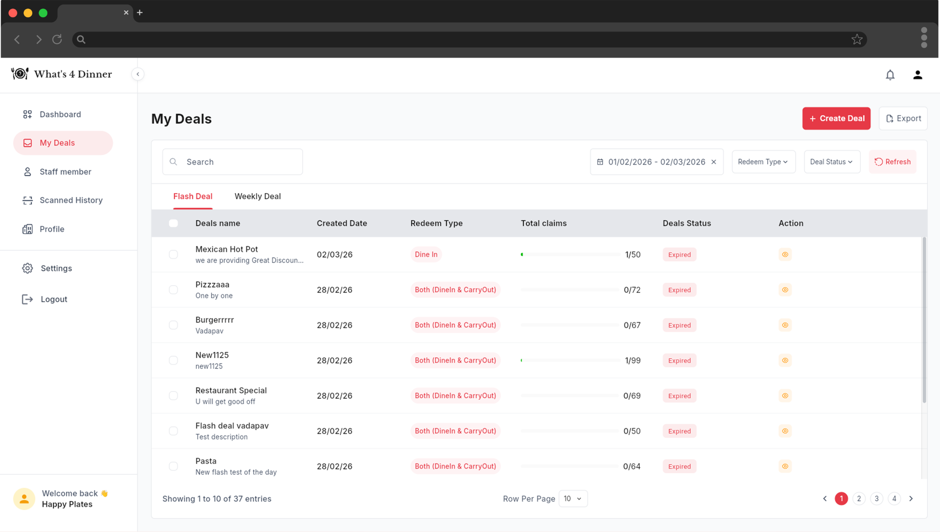Viewport: 940px width, 532px height.
Task: Check the select-all checkbox in table header
Action: 173,223
